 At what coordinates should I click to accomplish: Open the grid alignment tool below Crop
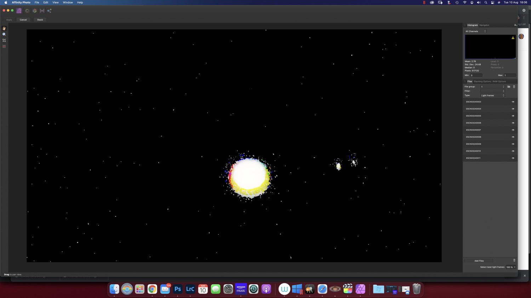point(4,46)
